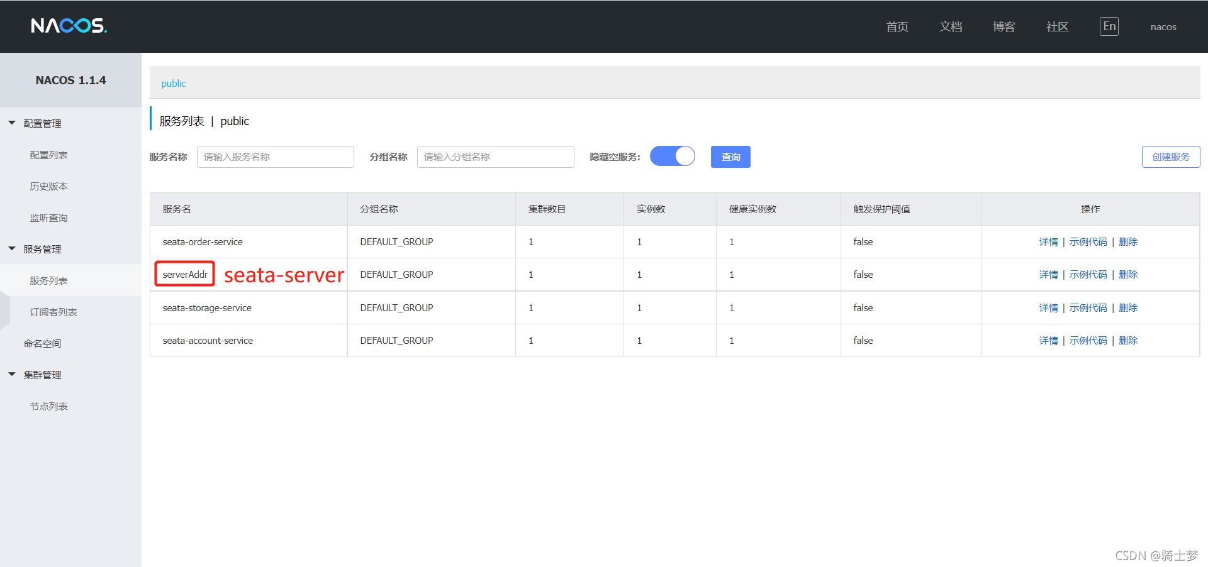Collapse the 配置管理 section arrow
Image resolution: width=1208 pixels, height=567 pixels.
click(12, 123)
